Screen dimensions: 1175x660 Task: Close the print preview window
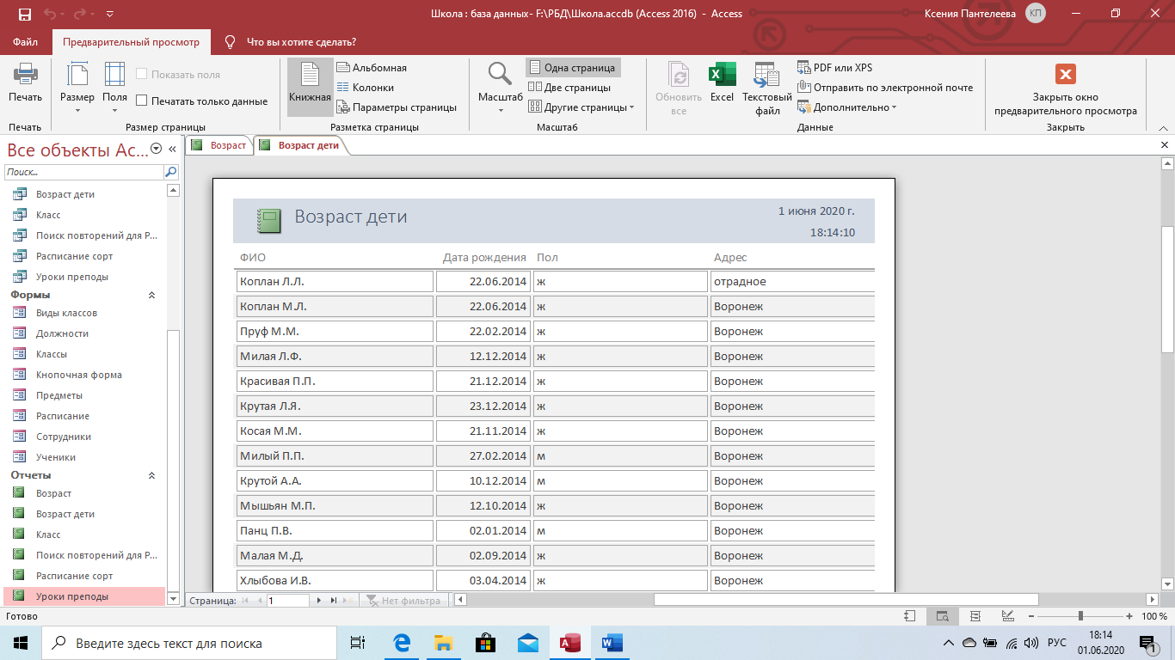[1066, 88]
